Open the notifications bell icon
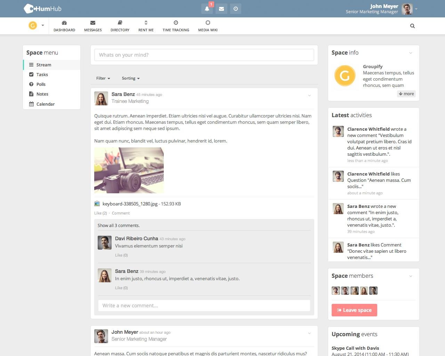 coord(207,9)
